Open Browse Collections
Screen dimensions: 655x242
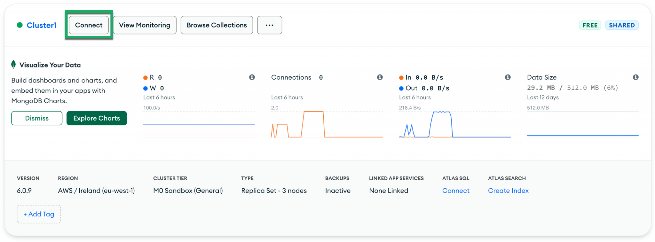click(217, 25)
